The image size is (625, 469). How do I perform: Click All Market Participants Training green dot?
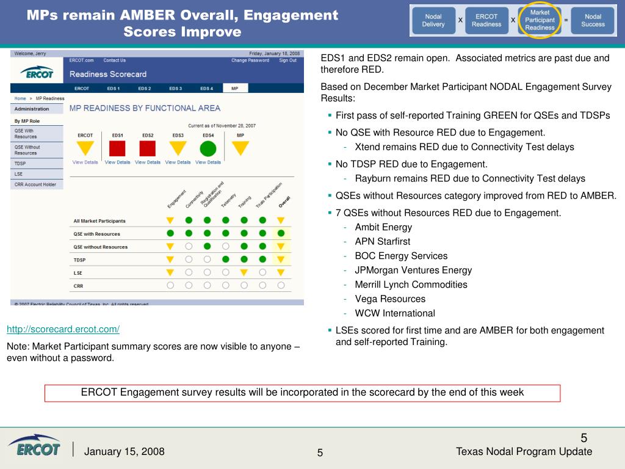(244, 220)
